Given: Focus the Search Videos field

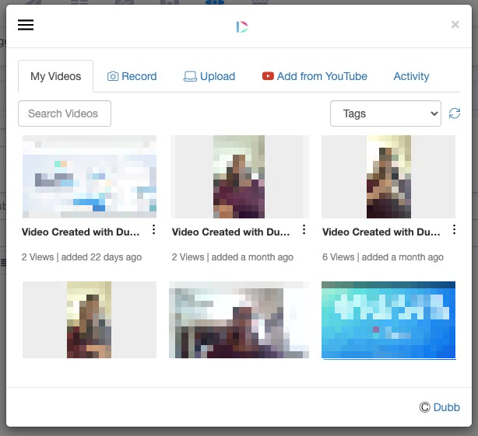Looking at the screenshot, I should click(x=64, y=113).
